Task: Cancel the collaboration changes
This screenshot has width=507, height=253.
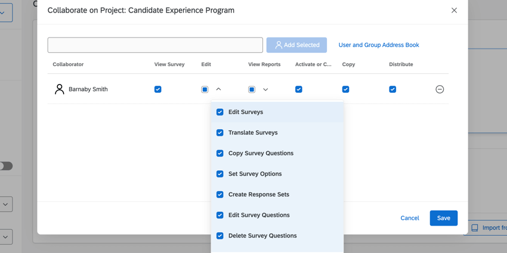Action: 410,218
